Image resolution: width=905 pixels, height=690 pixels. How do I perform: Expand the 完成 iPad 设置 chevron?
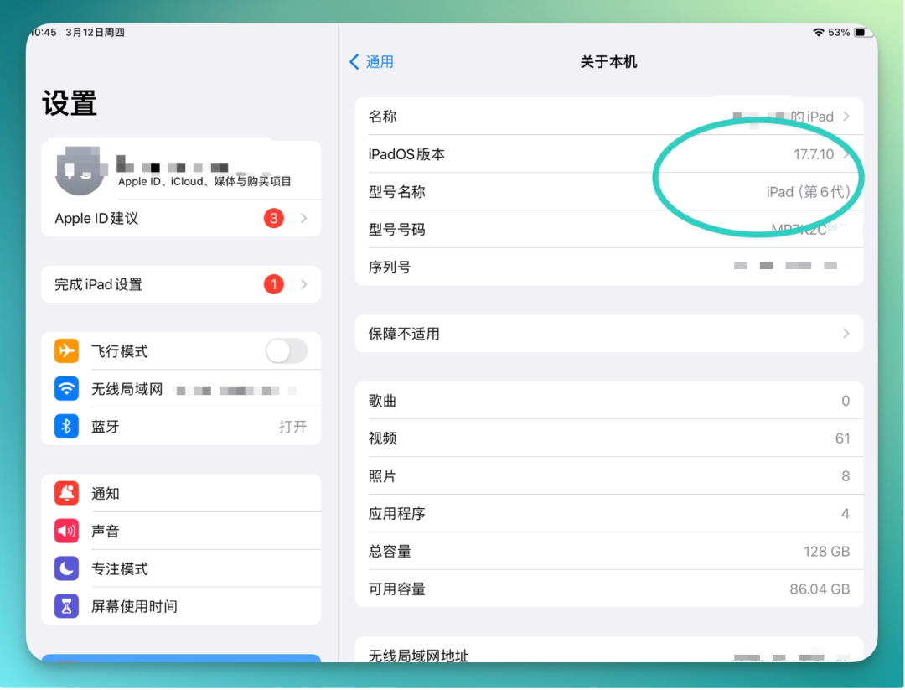click(303, 285)
